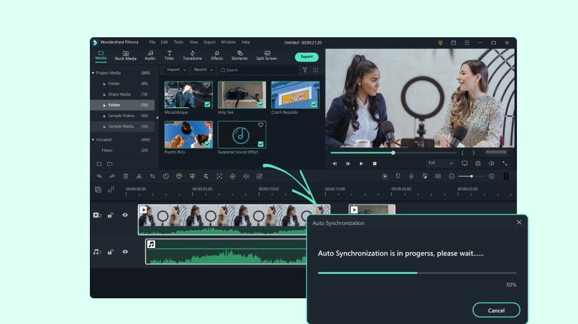Close the Auto Synchronization dialog
Screen dimensions: 578x324
tap(519, 222)
